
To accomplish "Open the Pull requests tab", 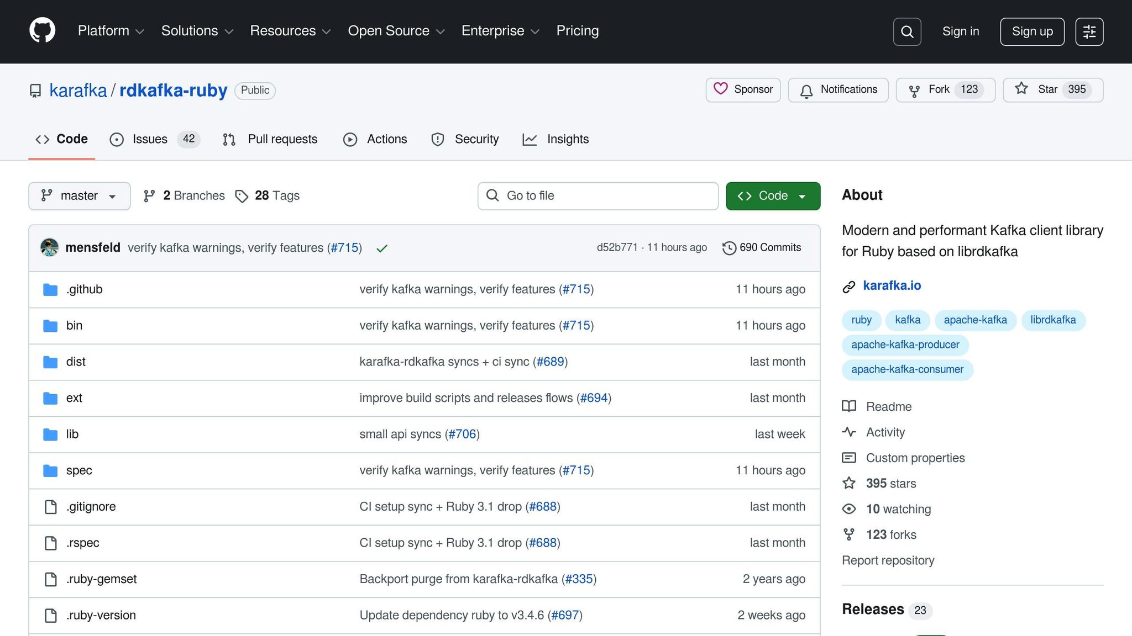I will click(x=282, y=139).
